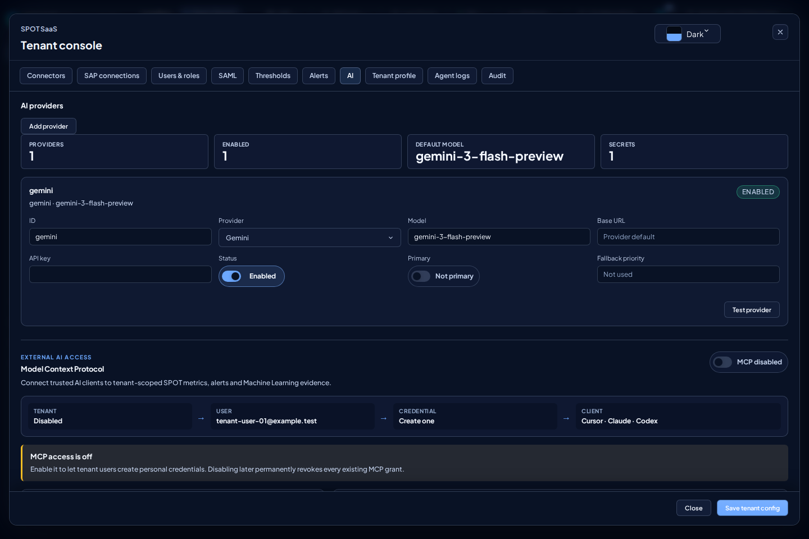Click the gemini · gemini-3-flash-preview subtitle
Image resolution: width=809 pixels, height=539 pixels.
pos(81,203)
